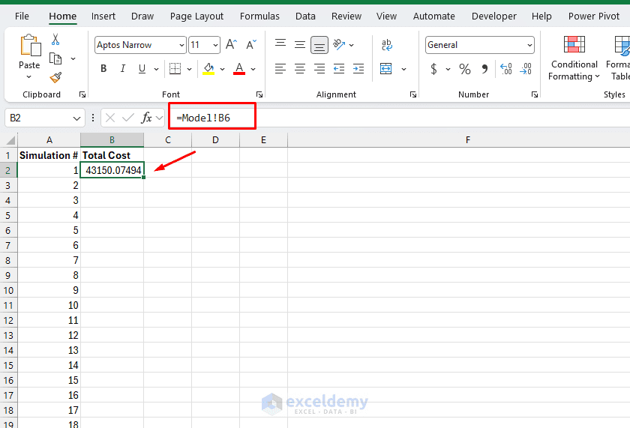Apply yellow Fill Color bucket
Image resolution: width=630 pixels, height=428 pixels.
coord(208,69)
